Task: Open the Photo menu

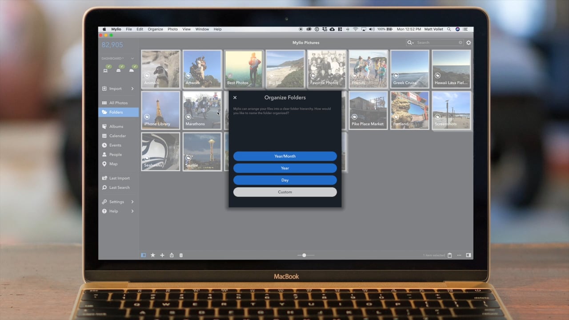Action: (x=172, y=29)
